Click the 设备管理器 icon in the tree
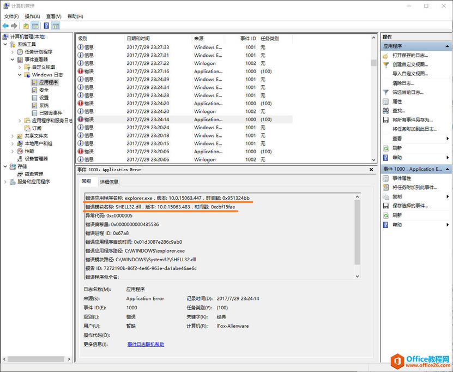 pos(20,159)
